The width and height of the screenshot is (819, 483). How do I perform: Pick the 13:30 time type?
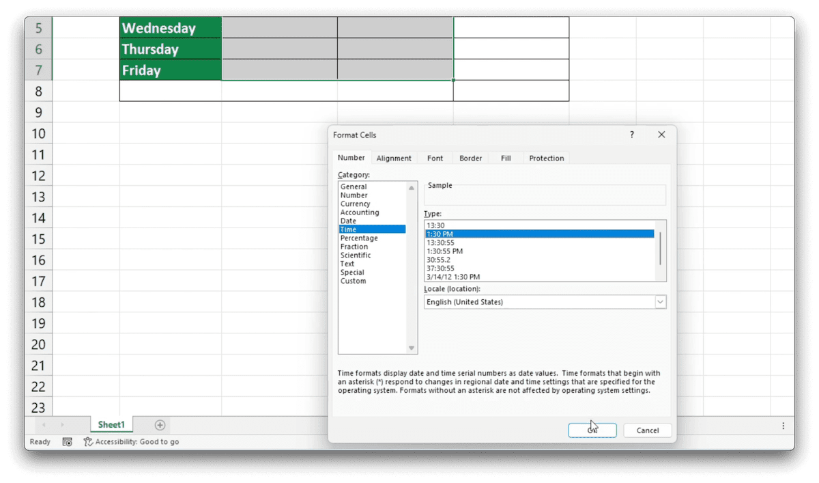[539, 225]
